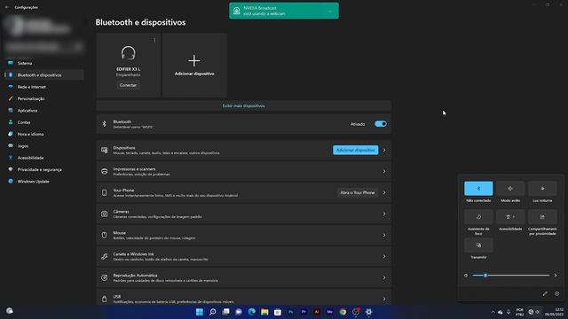Screen dimensions: 568x319
Task: Expand the Câmeras row chevron
Action: click(x=384, y=214)
